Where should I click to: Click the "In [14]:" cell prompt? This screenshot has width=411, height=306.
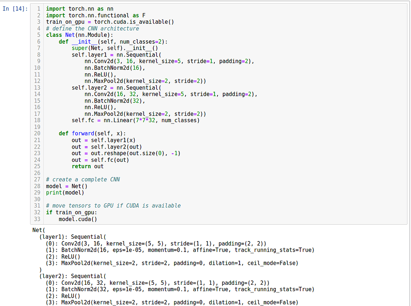click(15, 9)
